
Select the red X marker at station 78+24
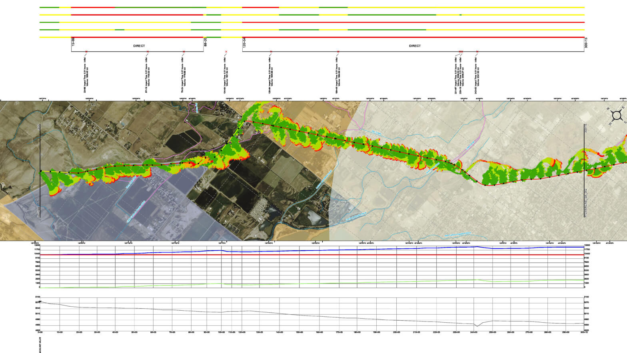pos(184,52)
